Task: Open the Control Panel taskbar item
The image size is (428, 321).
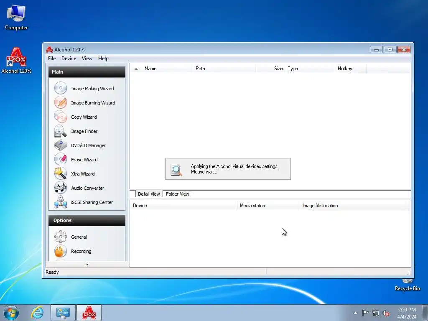Action: tap(63, 313)
